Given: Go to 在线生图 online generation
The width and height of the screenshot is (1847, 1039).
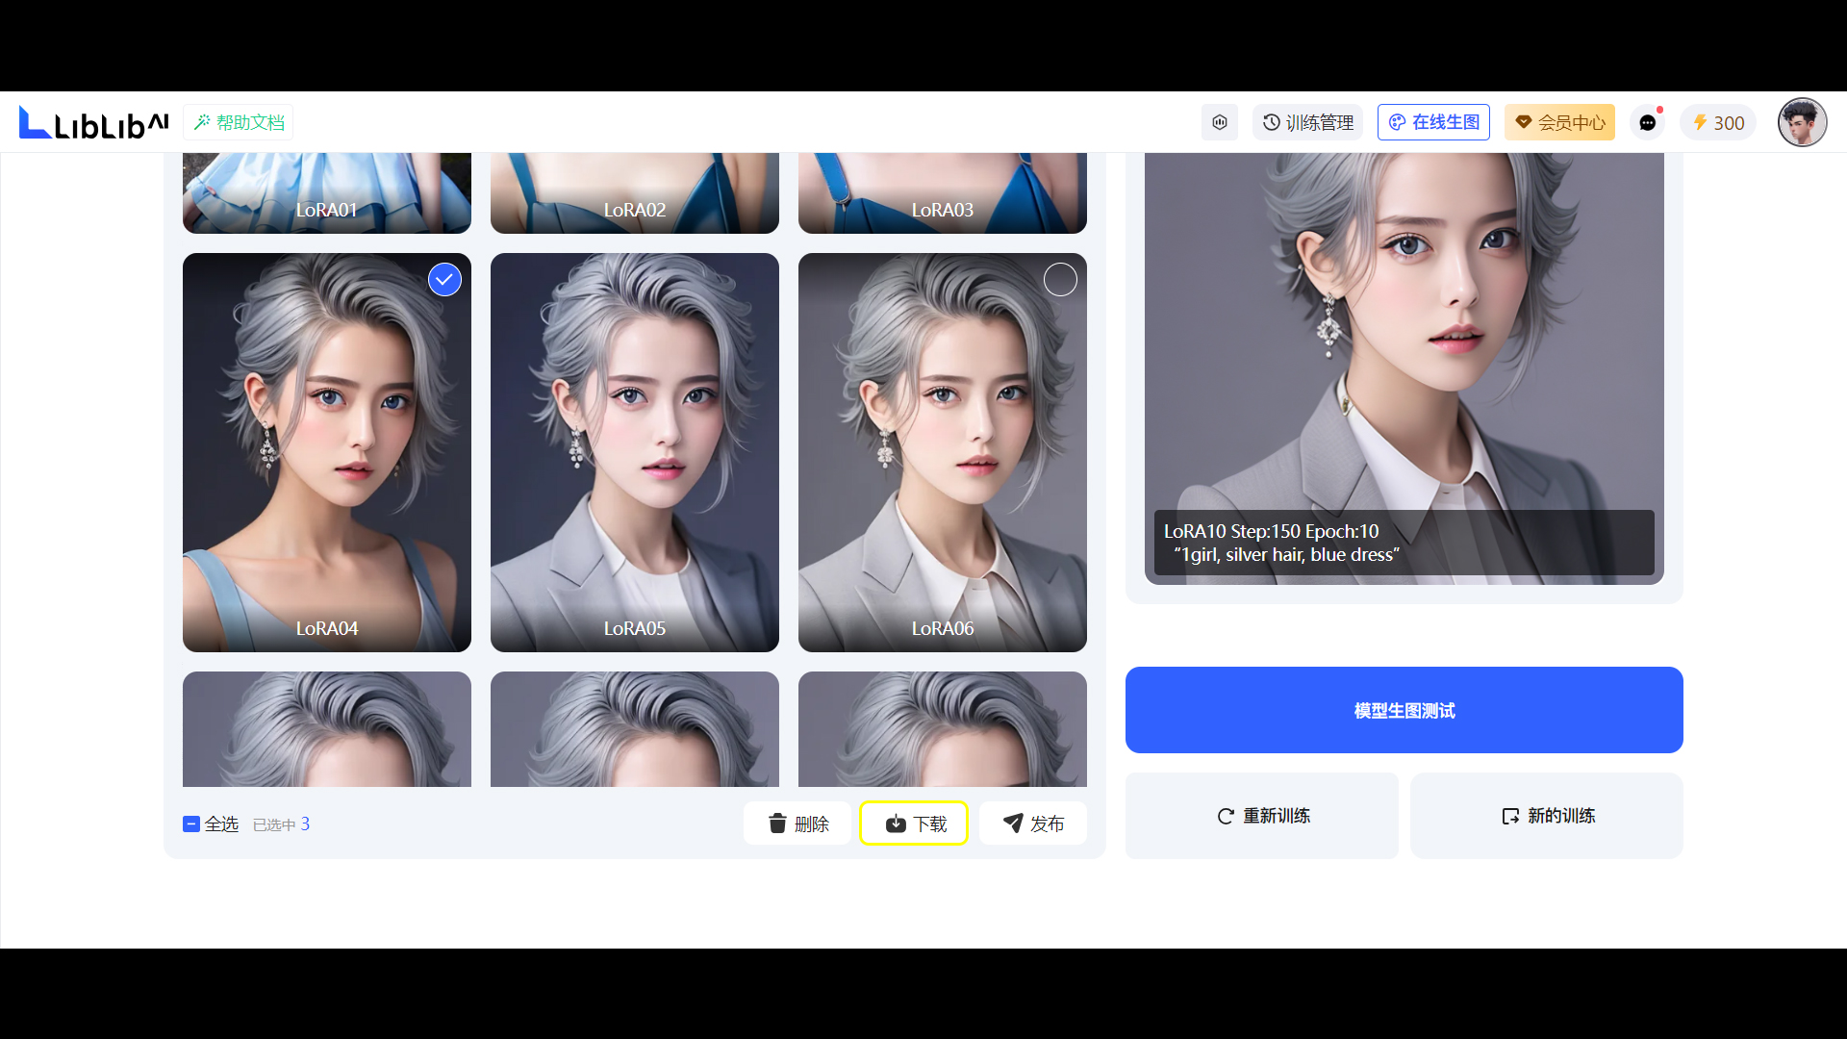Looking at the screenshot, I should tap(1433, 123).
